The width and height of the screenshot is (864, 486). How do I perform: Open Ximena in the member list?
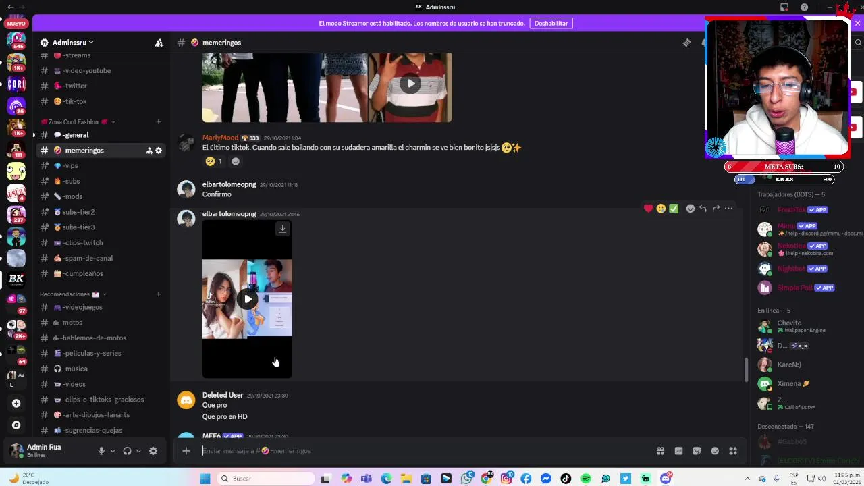tap(807, 383)
